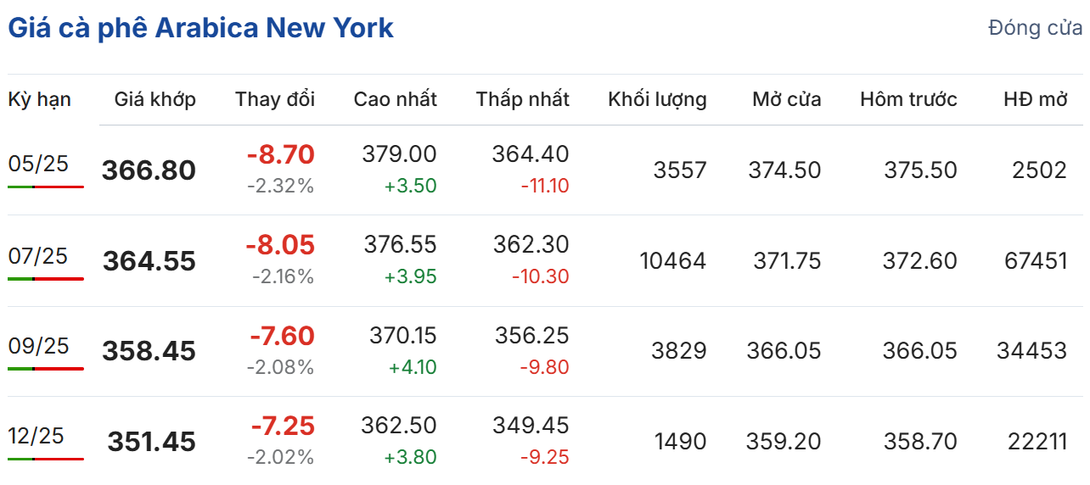
Task: Click the 34453 open interest value
Action: tap(1035, 351)
